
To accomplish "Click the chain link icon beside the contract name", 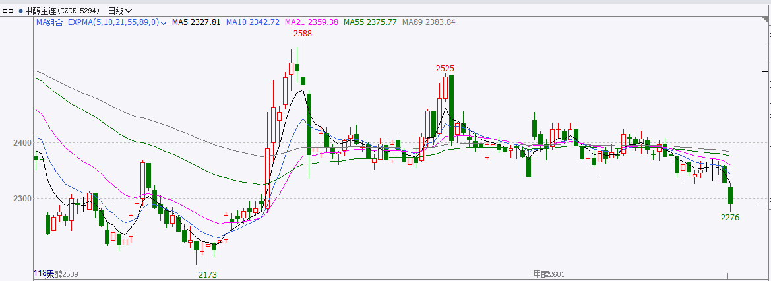I will coord(8,11).
